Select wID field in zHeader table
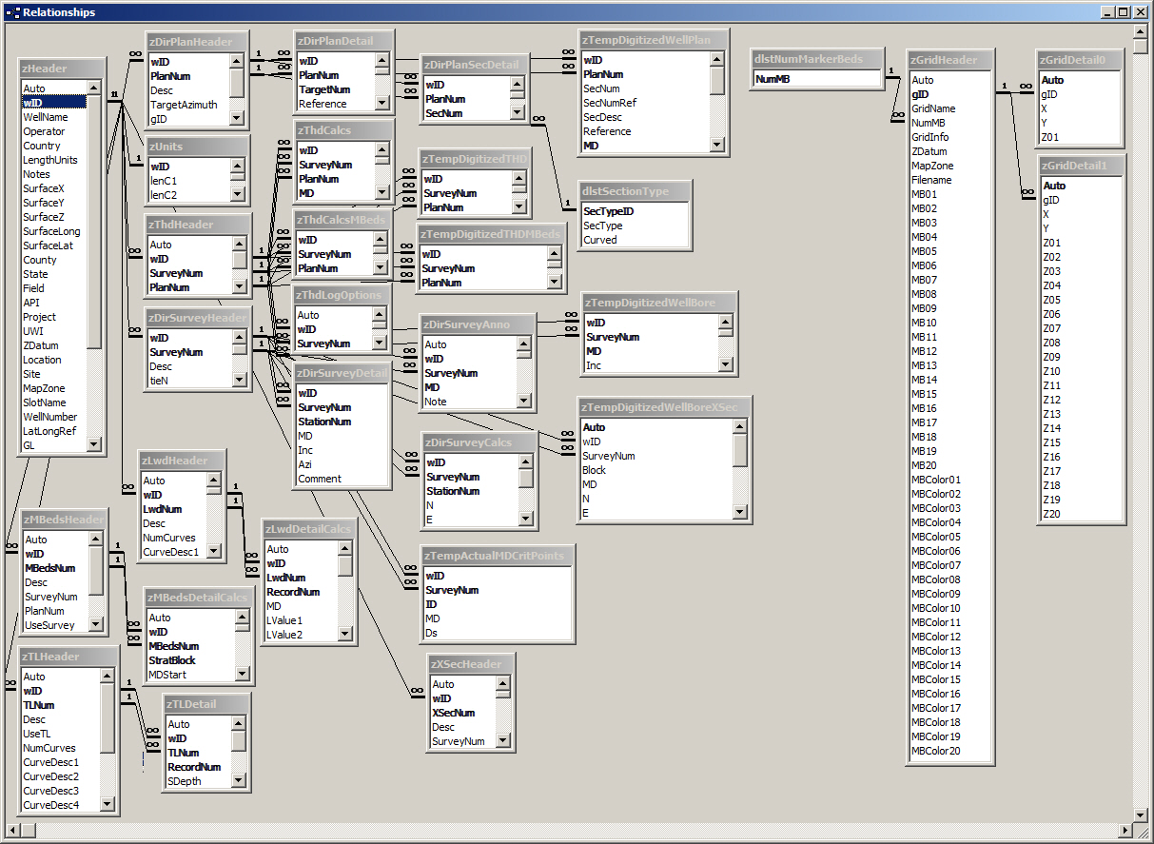The height and width of the screenshot is (844, 1154). (53, 103)
